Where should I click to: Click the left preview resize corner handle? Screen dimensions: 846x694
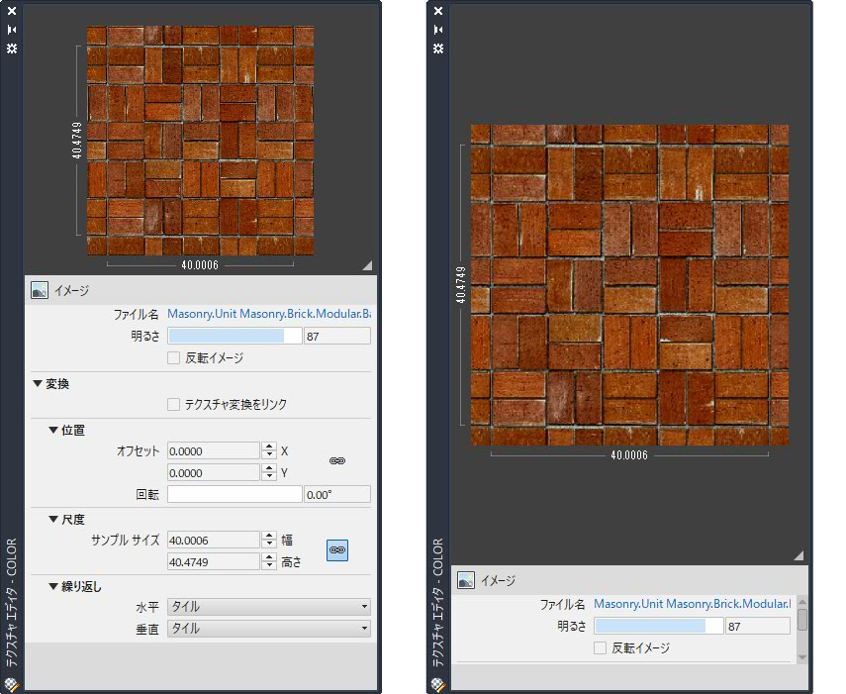point(367,265)
